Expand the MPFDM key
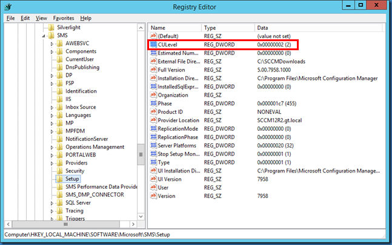392x245 pixels. [52, 131]
